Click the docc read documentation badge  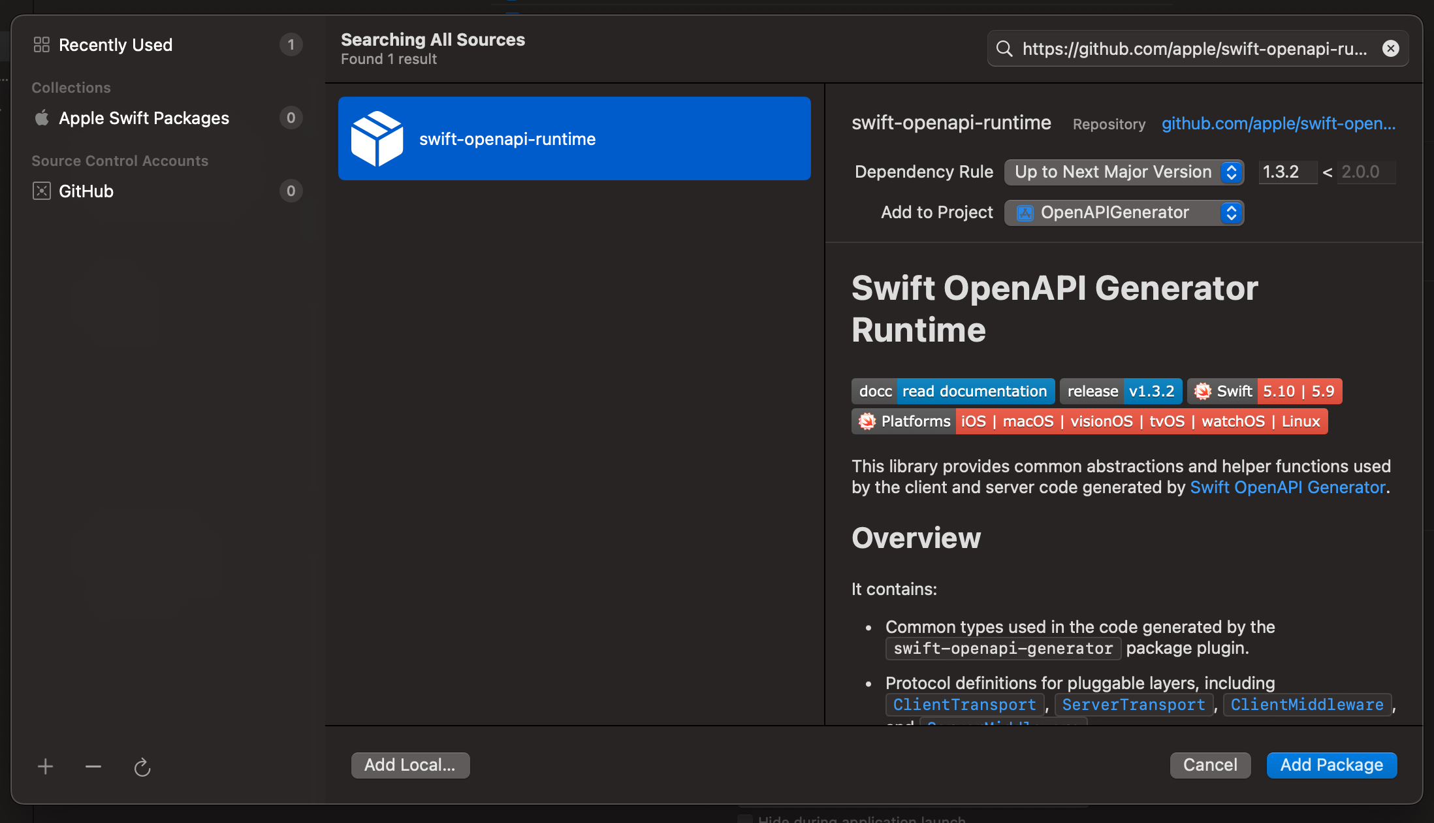click(953, 391)
